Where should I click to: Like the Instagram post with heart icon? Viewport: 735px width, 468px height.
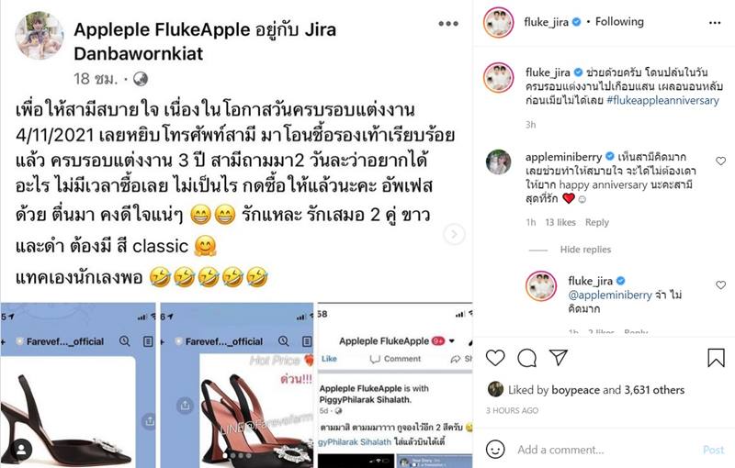[x=495, y=358]
